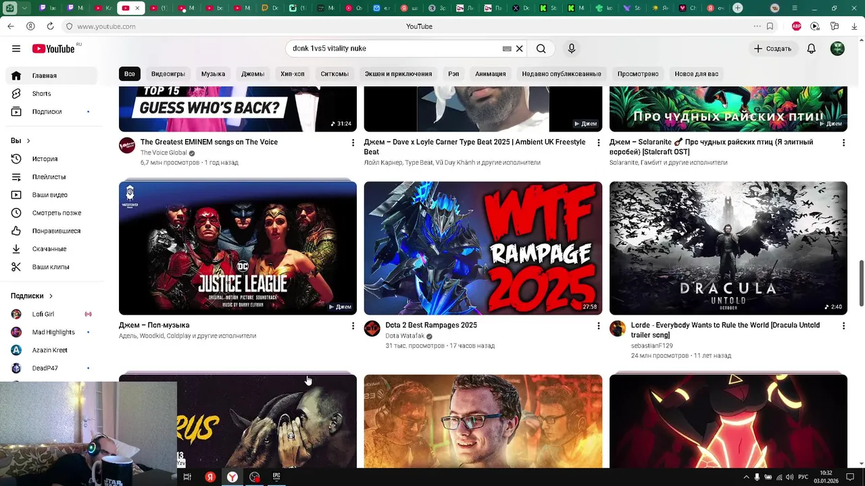
Task: Reload the page with the refresh icon
Action: pyautogui.click(x=50, y=26)
